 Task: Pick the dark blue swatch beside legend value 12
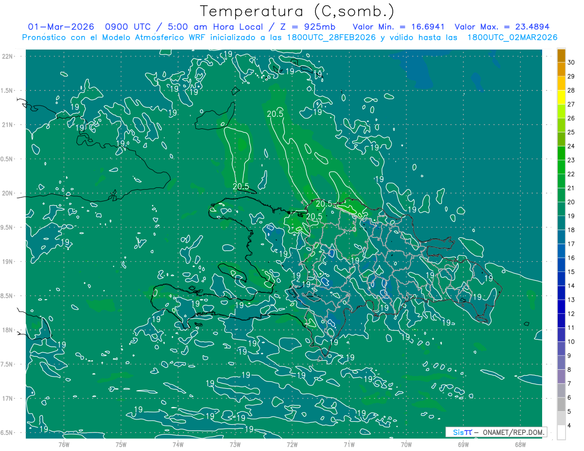point(561,314)
